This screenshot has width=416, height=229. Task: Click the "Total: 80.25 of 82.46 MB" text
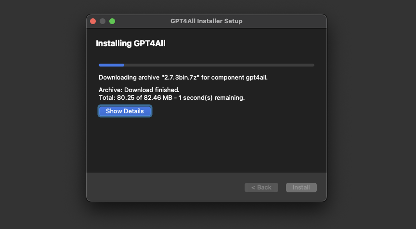tap(136, 97)
